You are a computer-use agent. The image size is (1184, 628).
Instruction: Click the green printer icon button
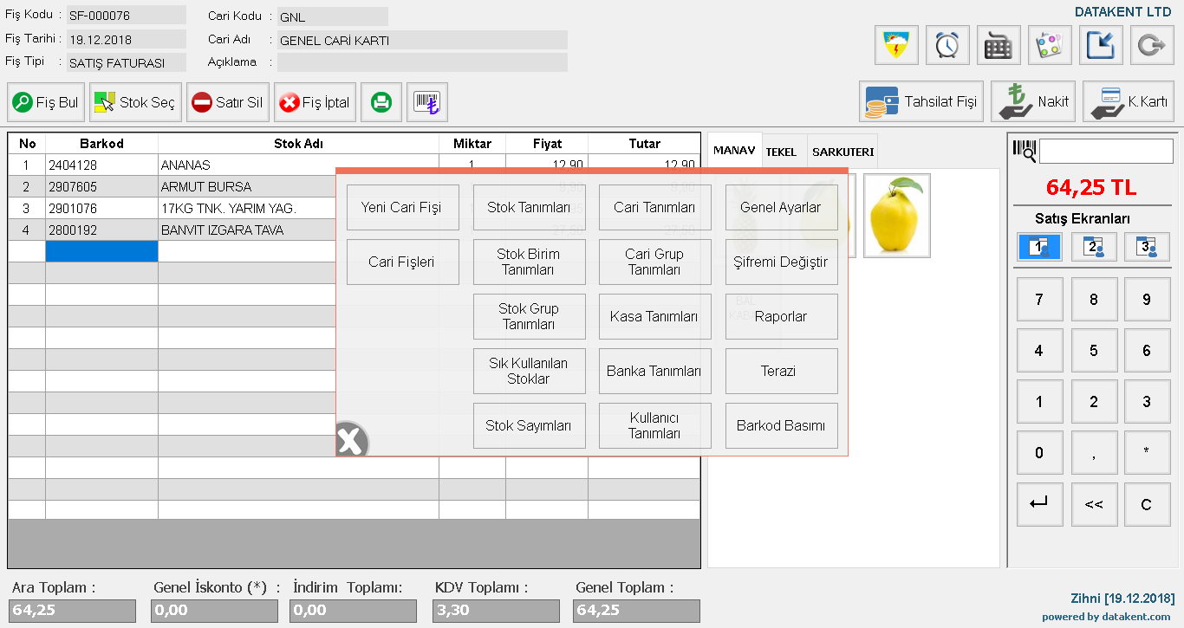click(381, 102)
